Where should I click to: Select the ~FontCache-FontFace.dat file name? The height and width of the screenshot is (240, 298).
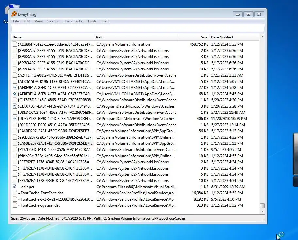click(41, 193)
